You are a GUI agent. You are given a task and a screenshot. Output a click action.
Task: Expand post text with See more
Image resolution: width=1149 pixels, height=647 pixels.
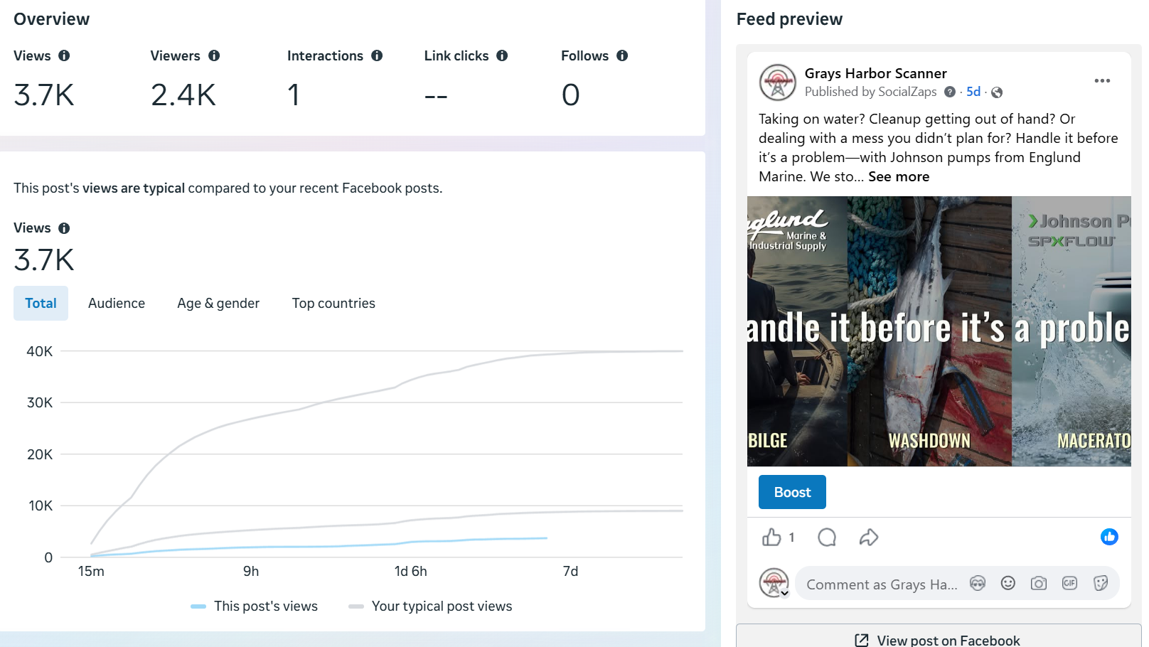(899, 177)
